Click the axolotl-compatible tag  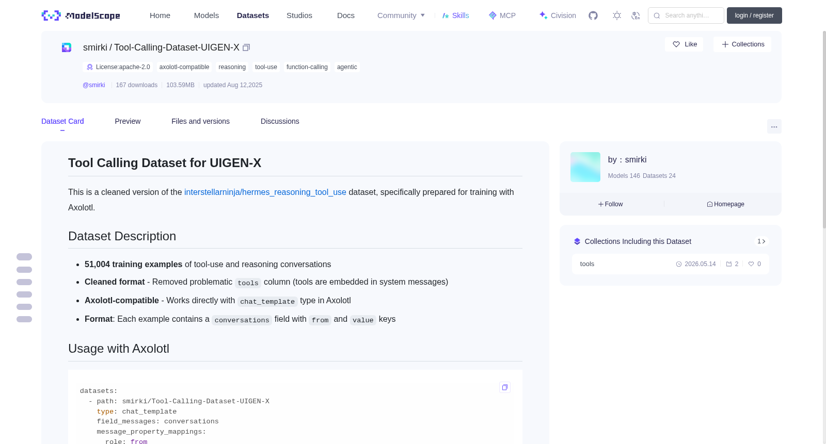[184, 67]
